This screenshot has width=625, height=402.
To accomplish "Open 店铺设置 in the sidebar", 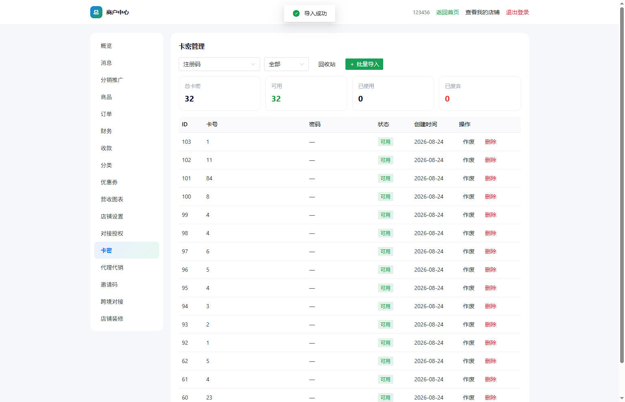I will point(127,216).
